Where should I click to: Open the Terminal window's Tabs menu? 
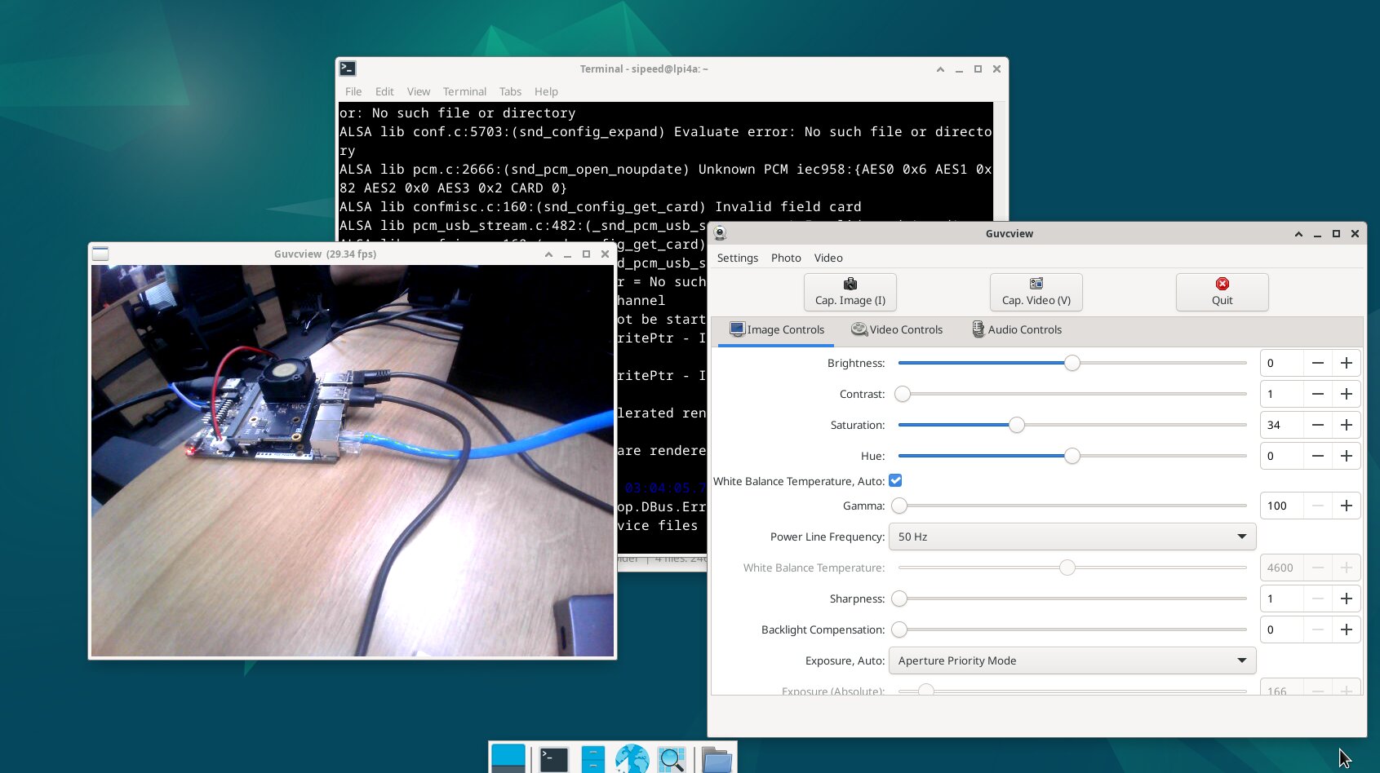(x=510, y=91)
